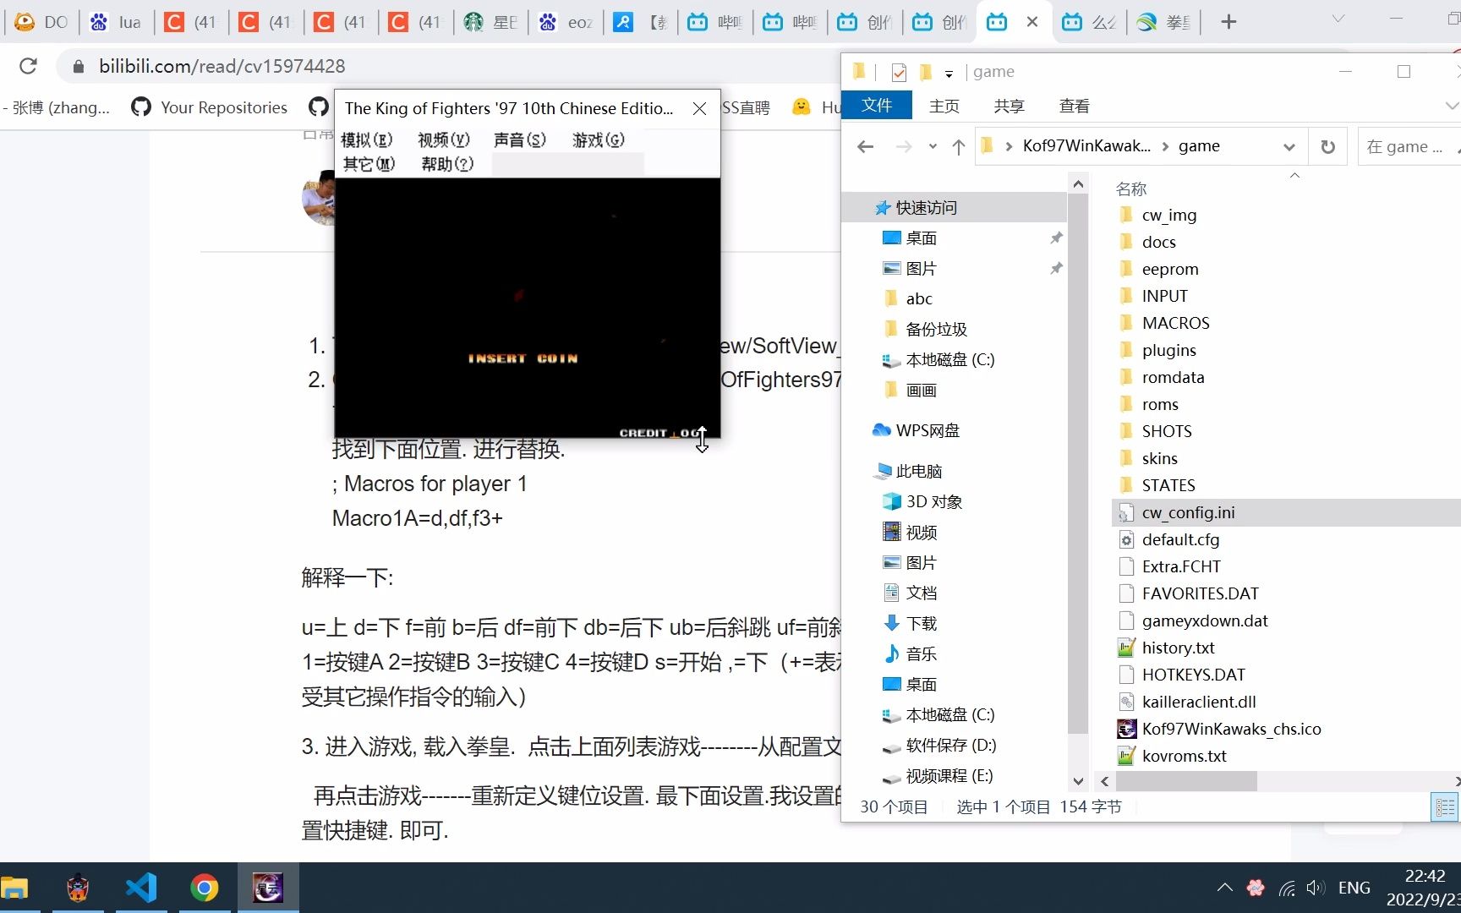This screenshot has height=913, width=1461.
Task: Open 桌面 under quick access
Action: (921, 238)
